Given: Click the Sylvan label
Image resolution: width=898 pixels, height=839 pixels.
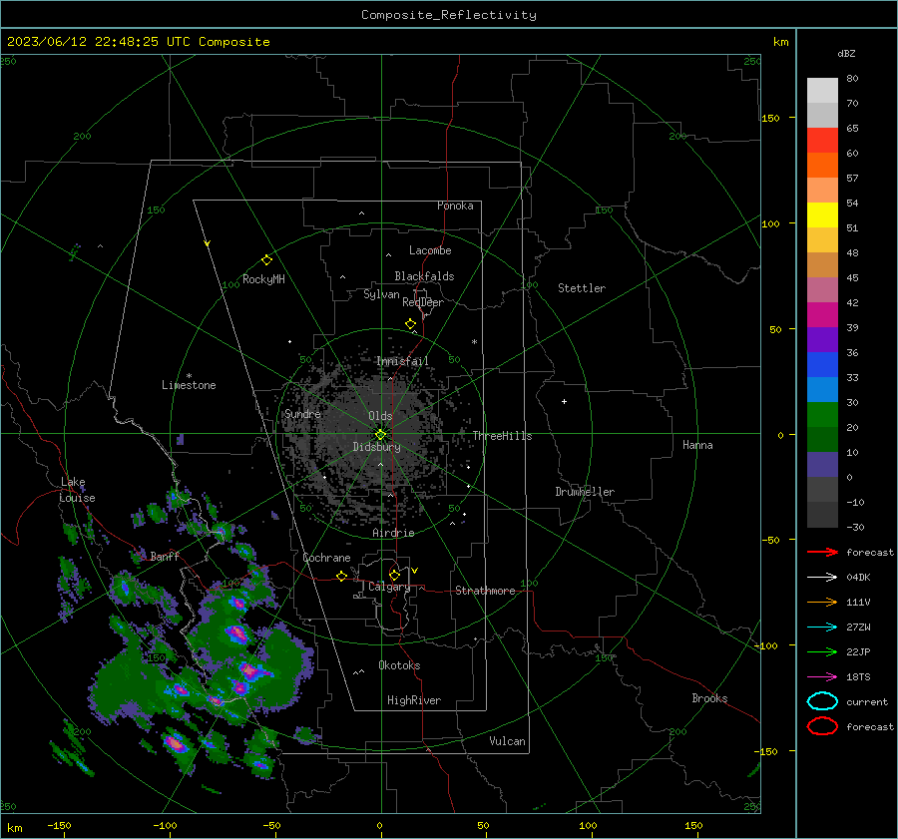Looking at the screenshot, I should pos(381,294).
